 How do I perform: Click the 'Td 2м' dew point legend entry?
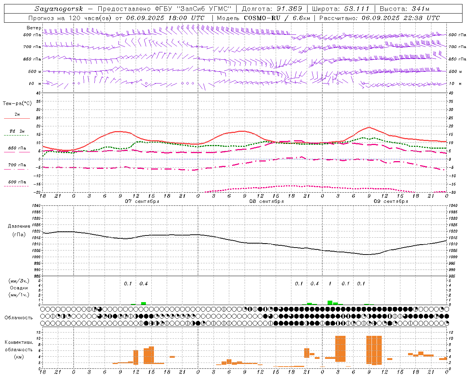(17, 131)
